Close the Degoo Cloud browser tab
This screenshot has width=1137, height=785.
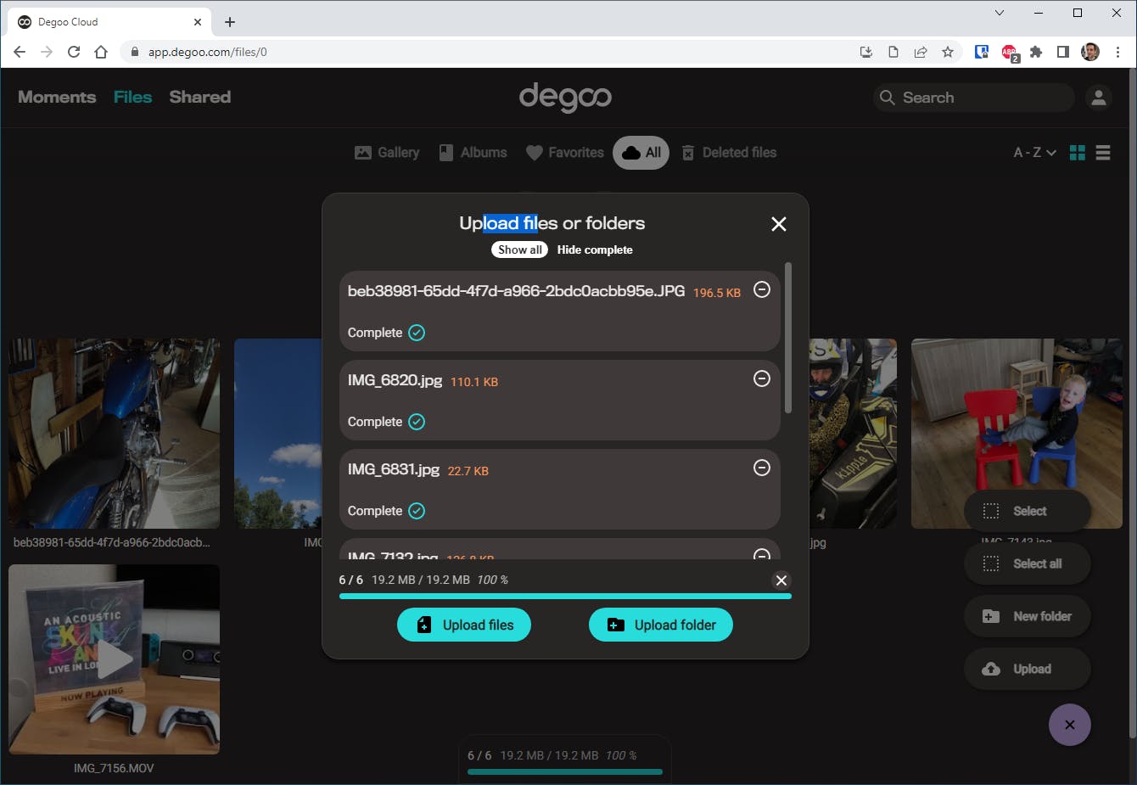[x=198, y=22]
